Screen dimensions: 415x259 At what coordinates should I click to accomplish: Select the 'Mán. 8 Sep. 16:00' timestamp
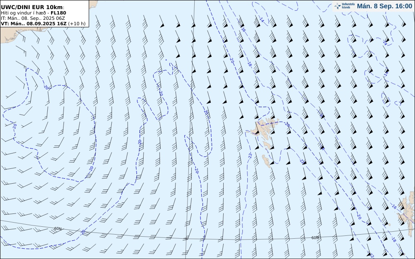click(x=385, y=6)
